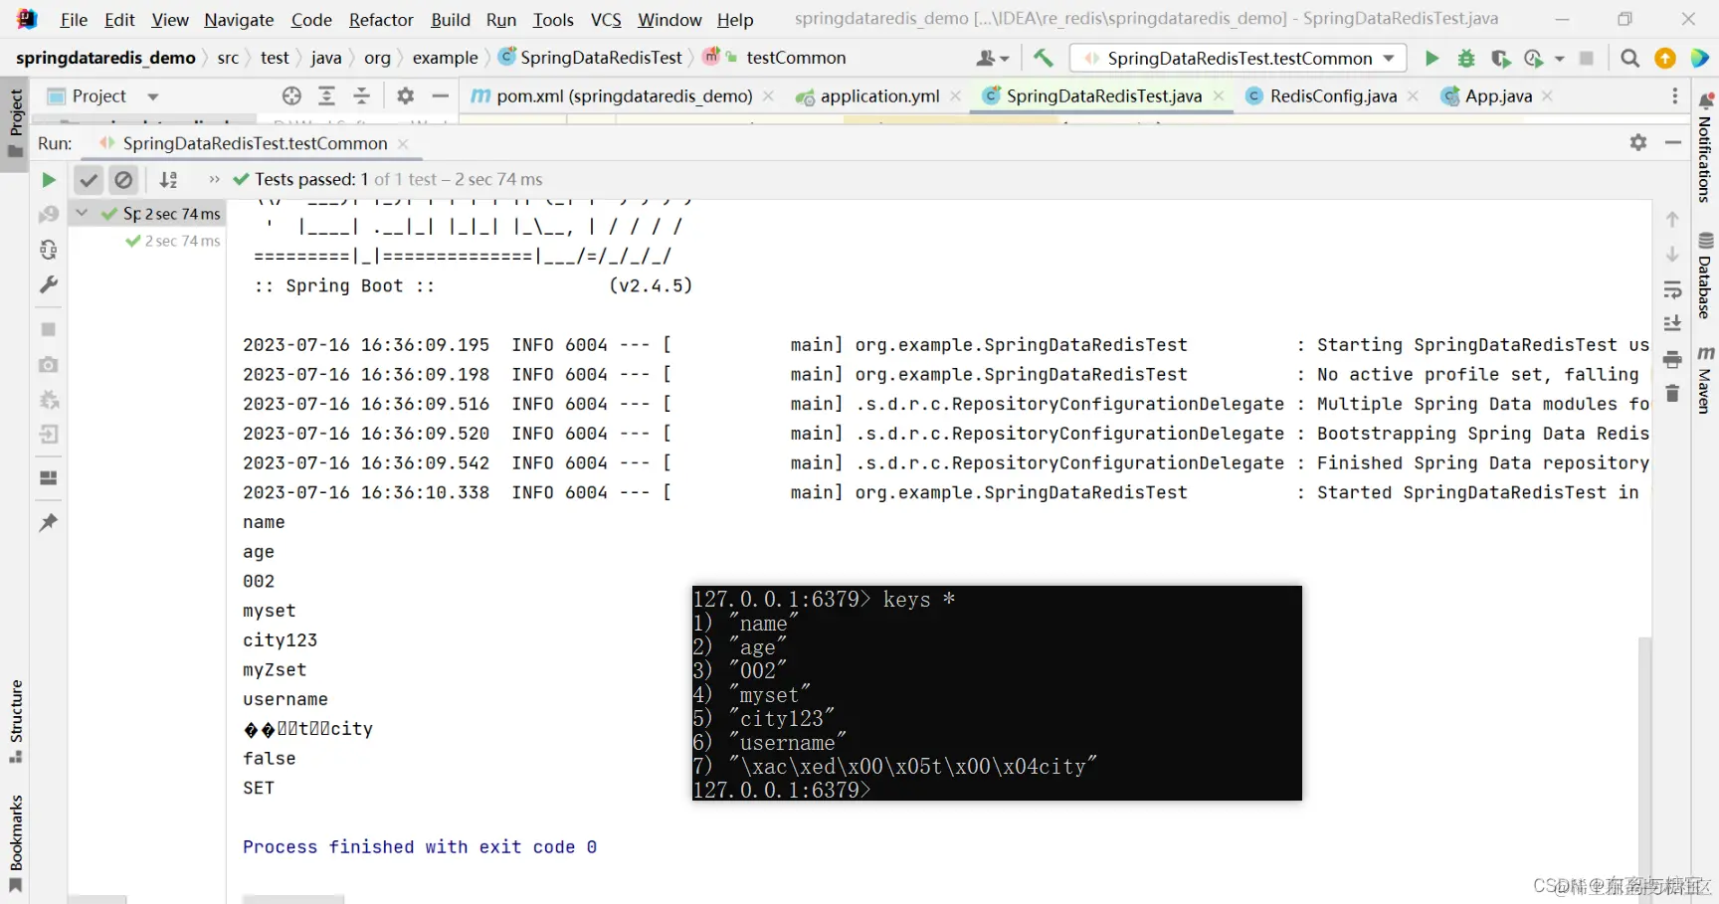This screenshot has height=904, width=1719.
Task: Open run configuration dropdown SpringDataRedisTest.testCommon
Action: [x=1239, y=59]
